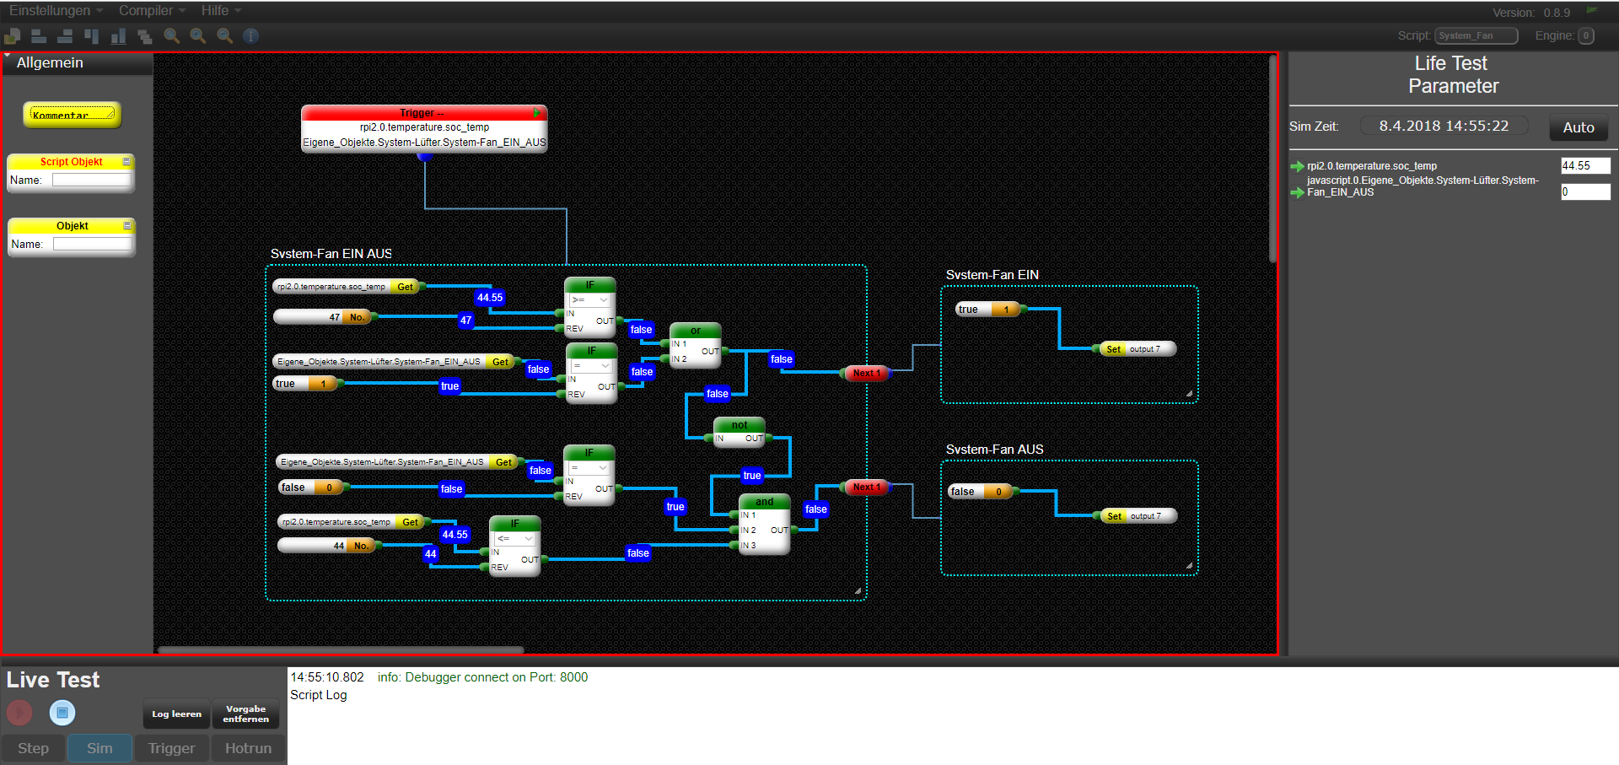The width and height of the screenshot is (1619, 765).
Task: Open the '=' comparison dropdown in third IF block
Action: [x=589, y=468]
